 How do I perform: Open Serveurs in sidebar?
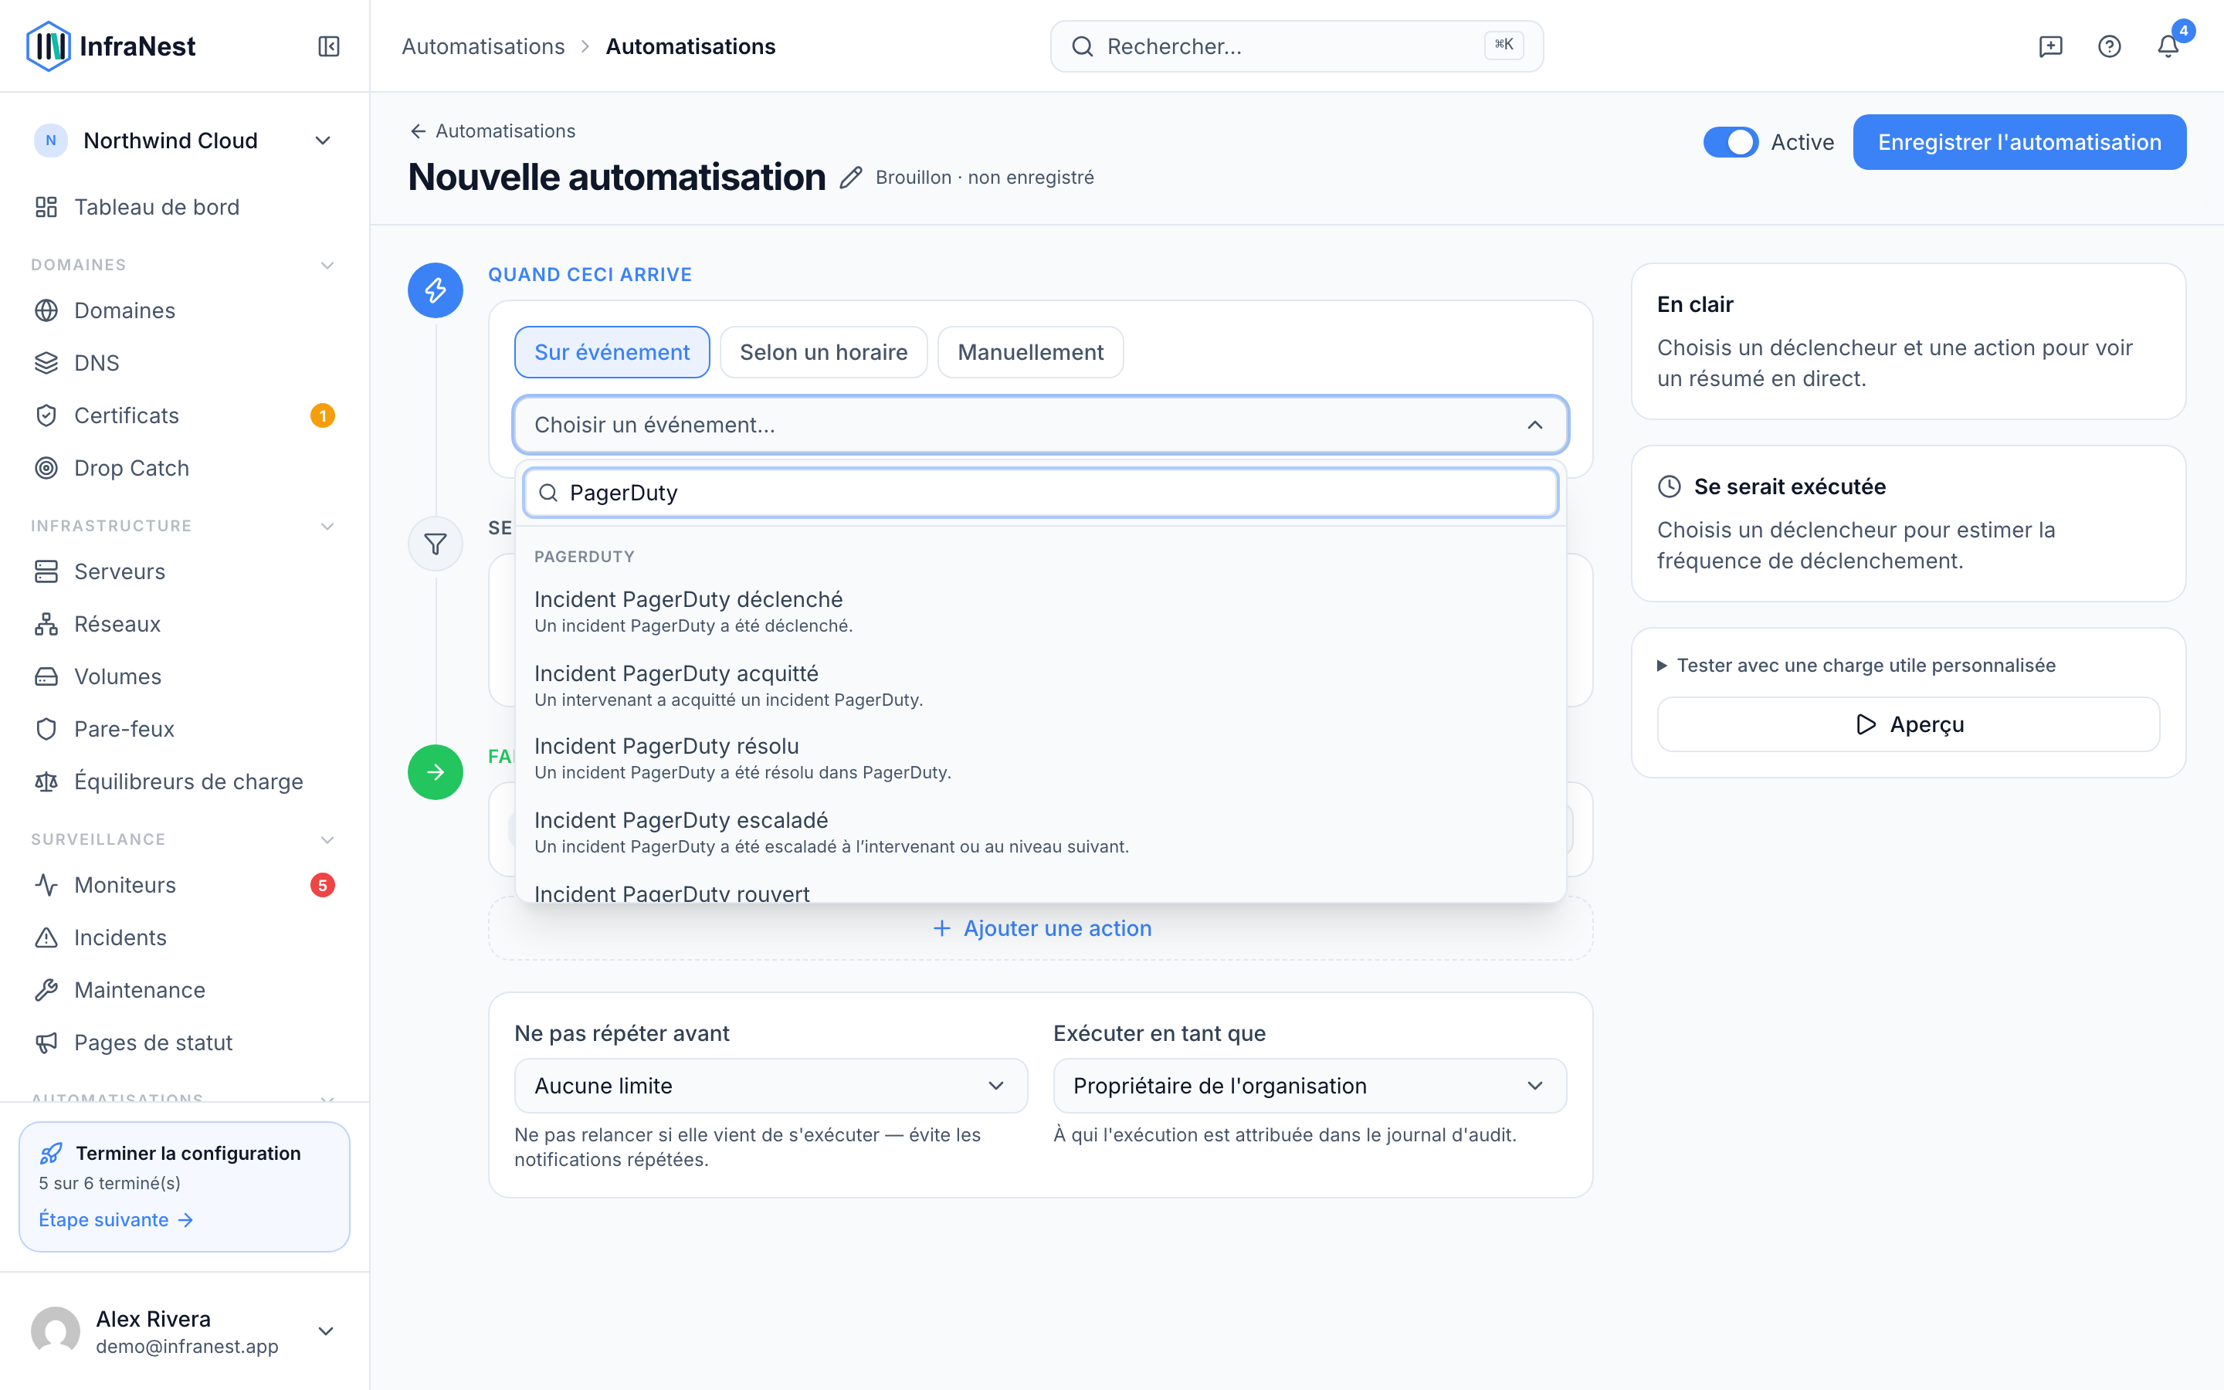click(184, 571)
